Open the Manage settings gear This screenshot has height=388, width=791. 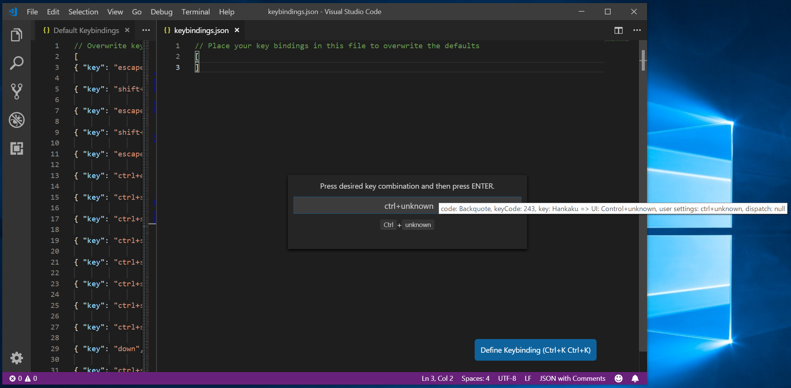17,358
